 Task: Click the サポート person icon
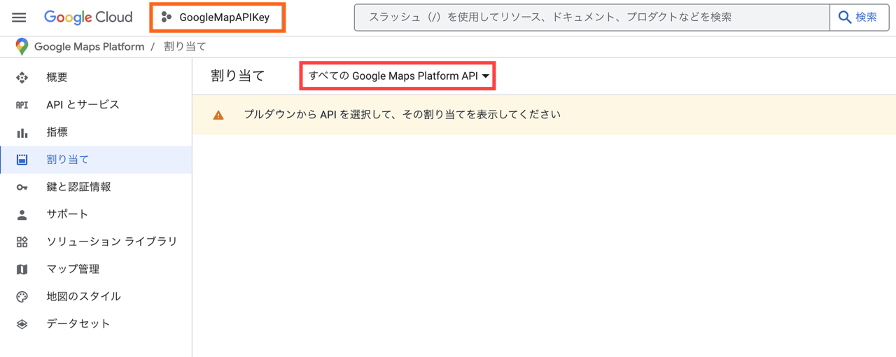[22, 215]
